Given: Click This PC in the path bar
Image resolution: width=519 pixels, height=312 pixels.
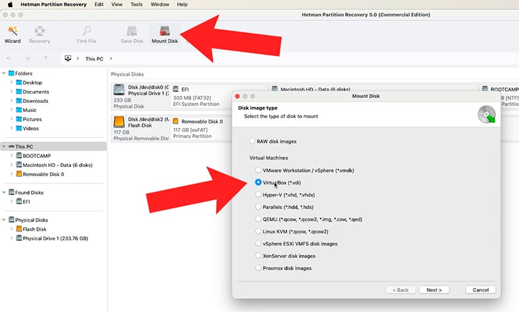Looking at the screenshot, I should 94,59.
